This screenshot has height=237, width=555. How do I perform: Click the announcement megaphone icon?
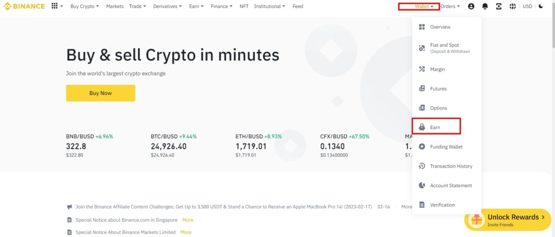click(x=69, y=207)
